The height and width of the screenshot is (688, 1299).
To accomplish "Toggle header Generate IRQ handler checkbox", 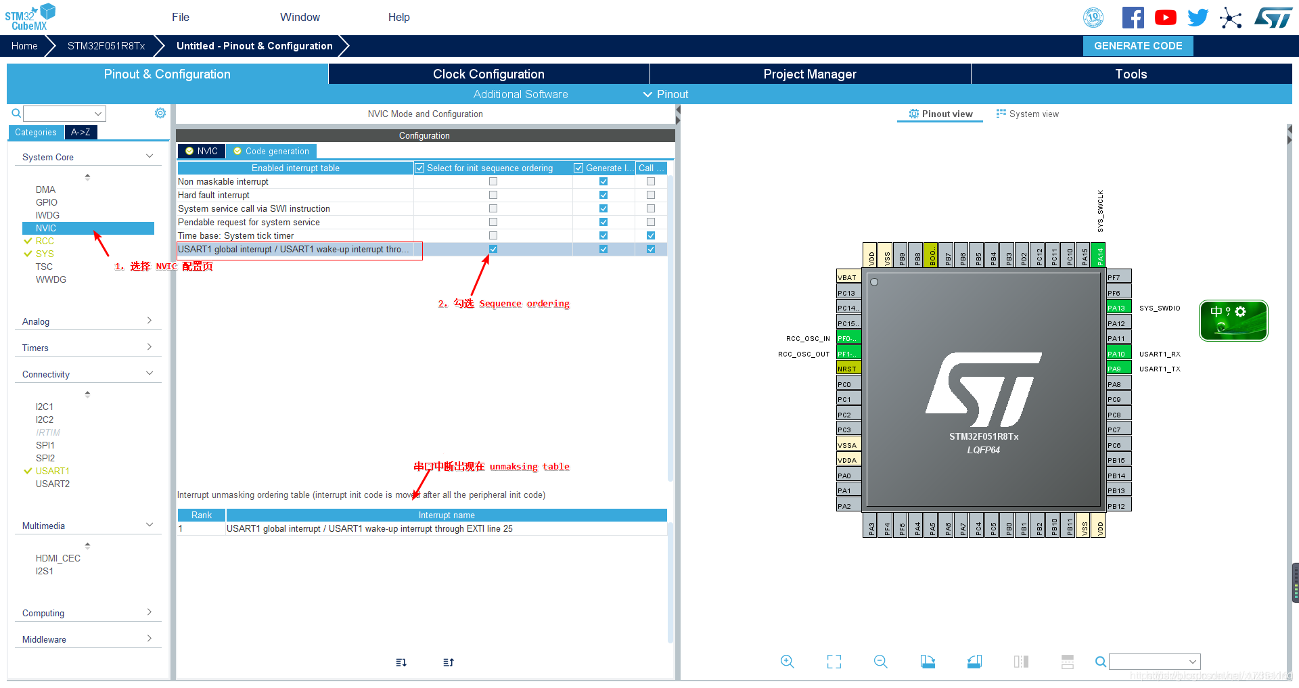I will coord(578,168).
